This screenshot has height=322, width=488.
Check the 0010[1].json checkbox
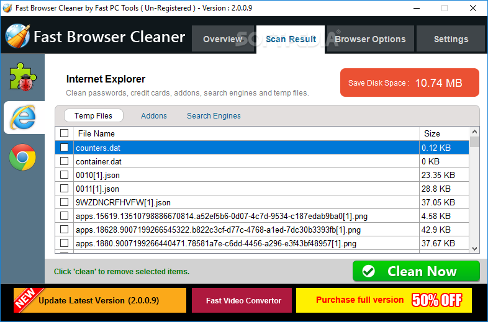click(64, 174)
